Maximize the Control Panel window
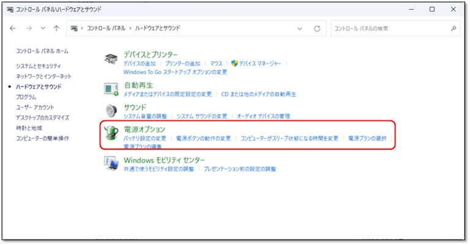The image size is (470, 245). pos(432,9)
